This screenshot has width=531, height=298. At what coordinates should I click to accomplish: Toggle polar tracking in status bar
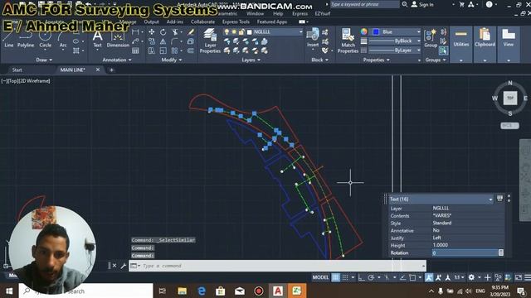[x=371, y=277]
